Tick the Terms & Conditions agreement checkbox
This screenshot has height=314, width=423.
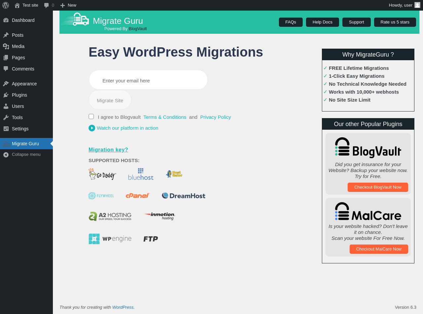(91, 116)
